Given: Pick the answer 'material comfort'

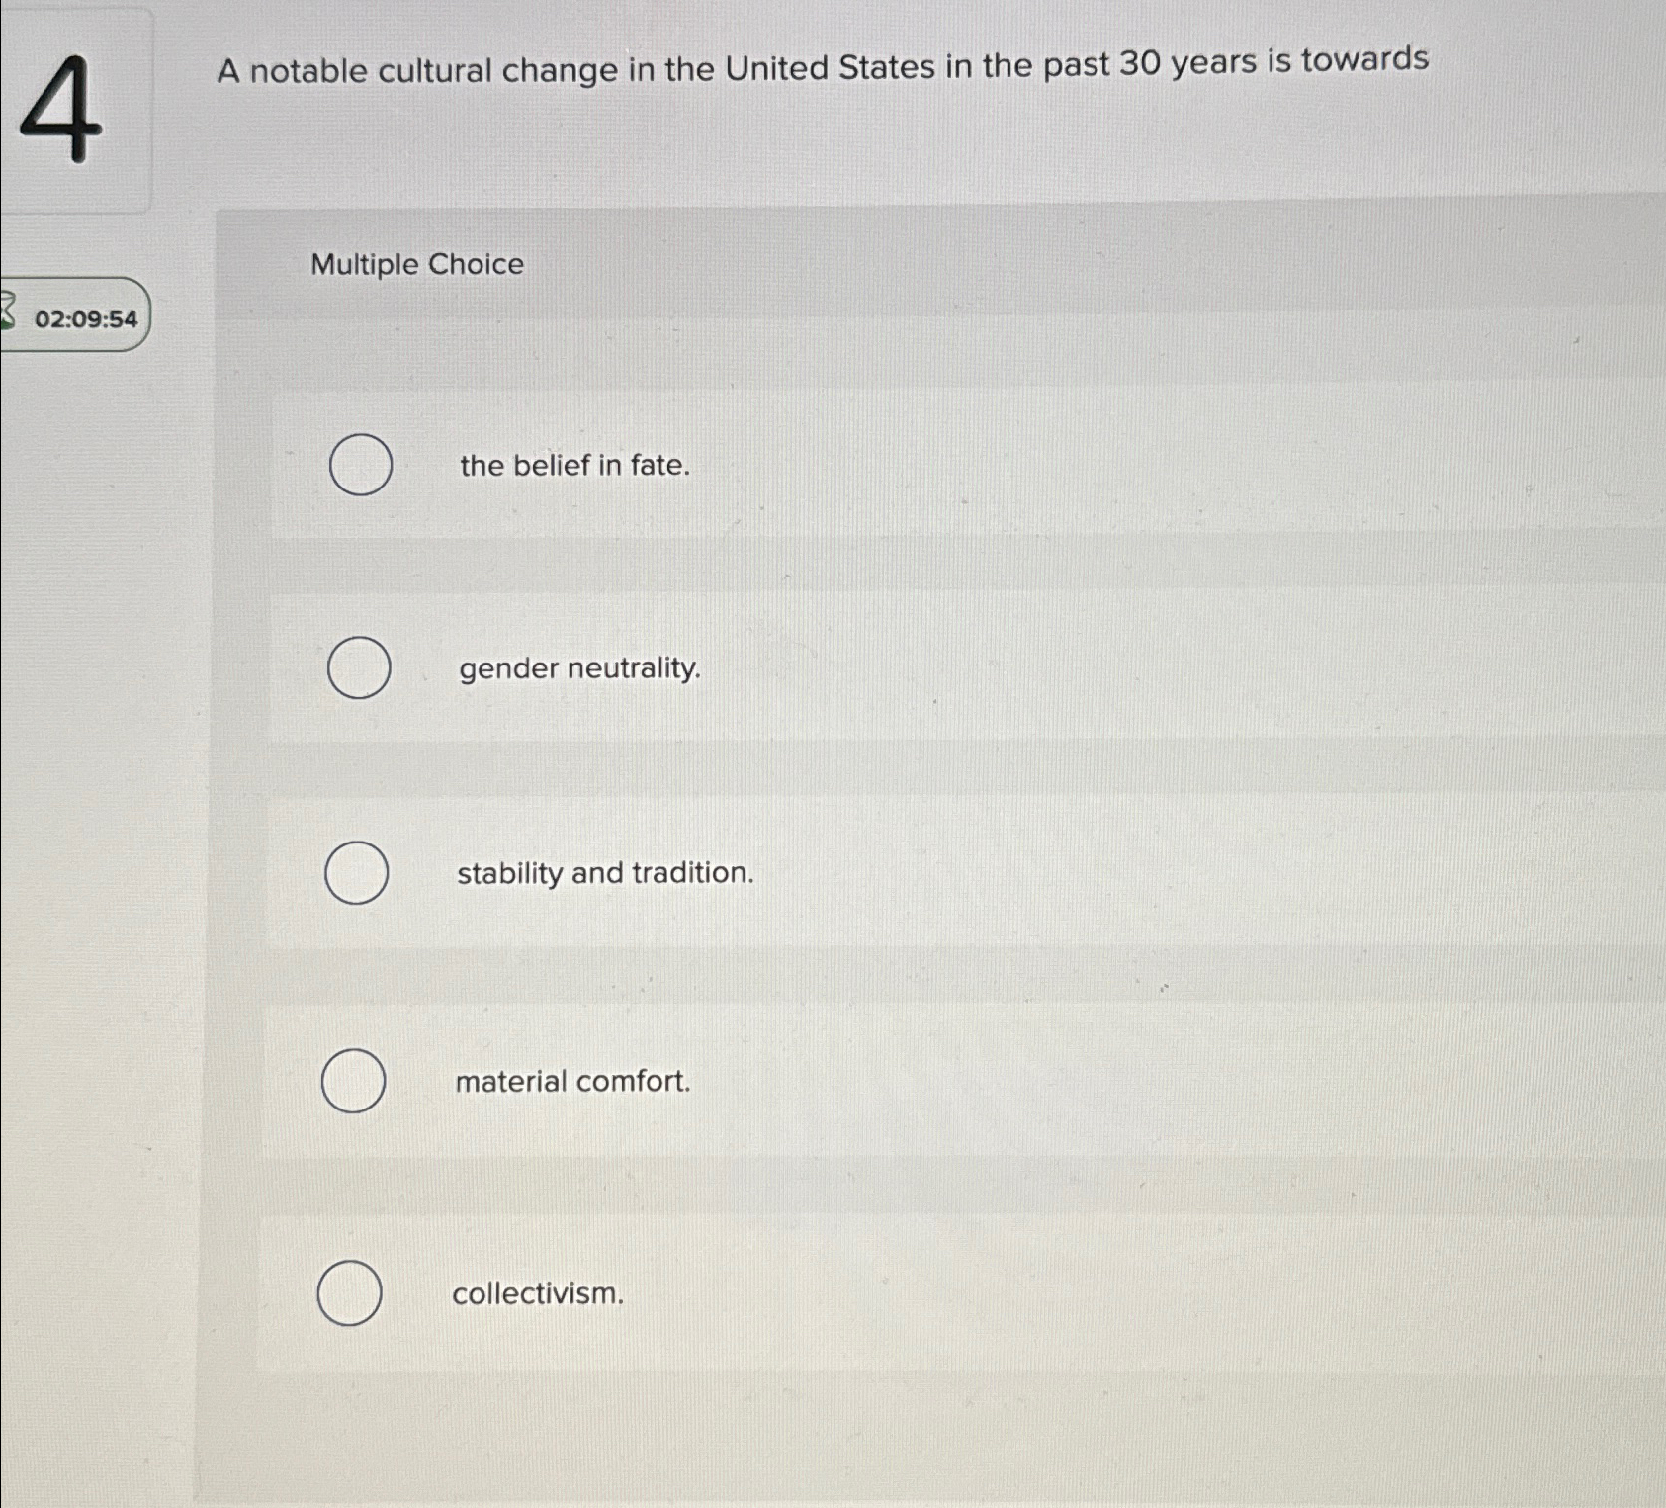Looking at the screenshot, I should point(572,1082).
